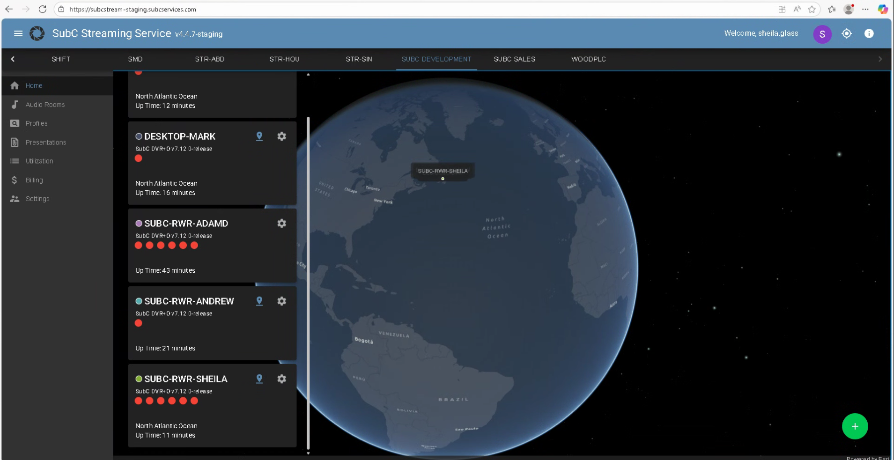This screenshot has height=460, width=894.
Task: Click the locate/recenter target icon in header
Action: (x=846, y=33)
